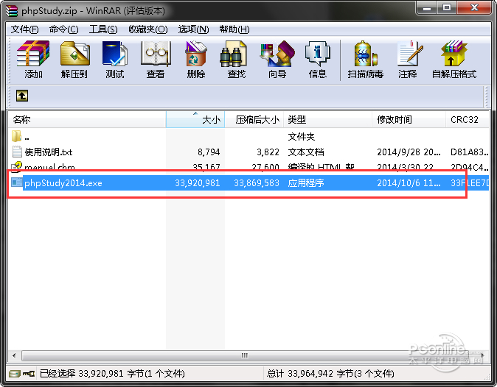Open the 工具(S) menu
The width and height of the screenshot is (497, 387).
103,29
